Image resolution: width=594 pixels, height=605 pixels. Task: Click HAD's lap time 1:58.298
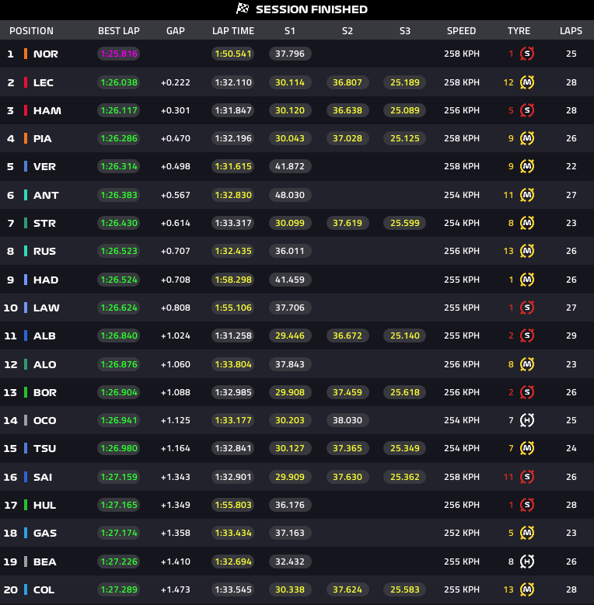pyautogui.click(x=233, y=280)
